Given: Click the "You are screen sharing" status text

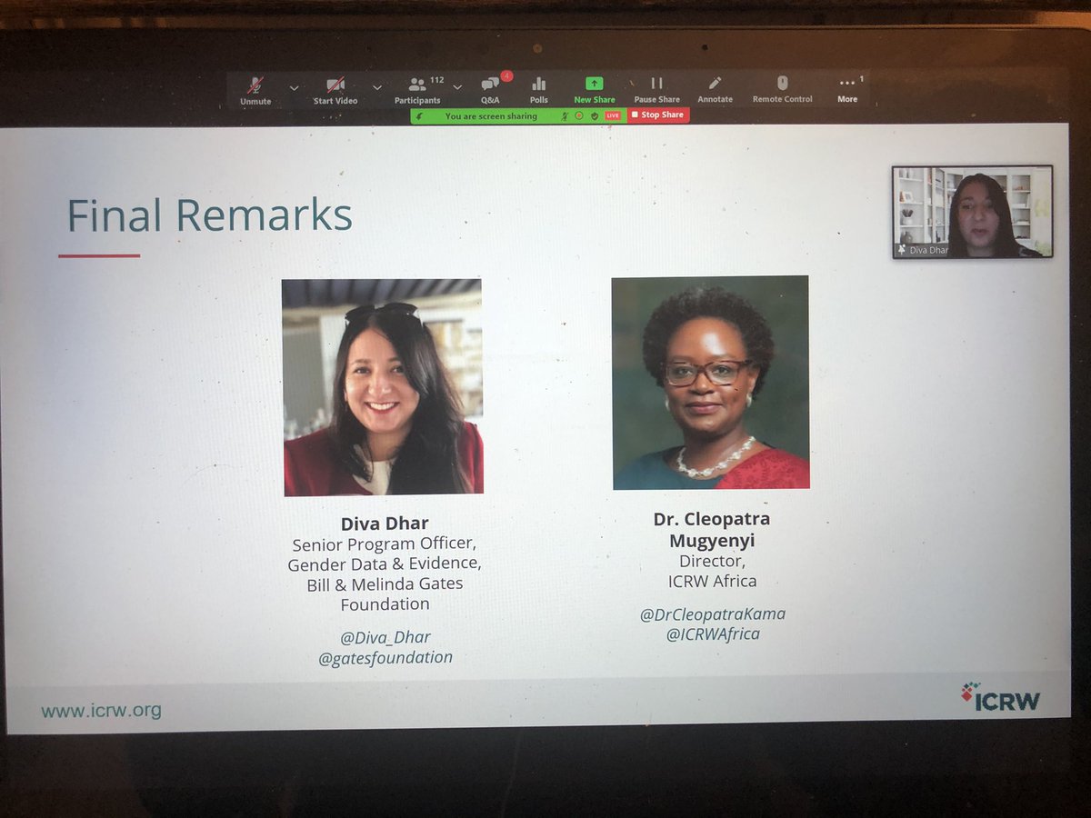Looking at the screenshot, I should pyautogui.click(x=491, y=116).
